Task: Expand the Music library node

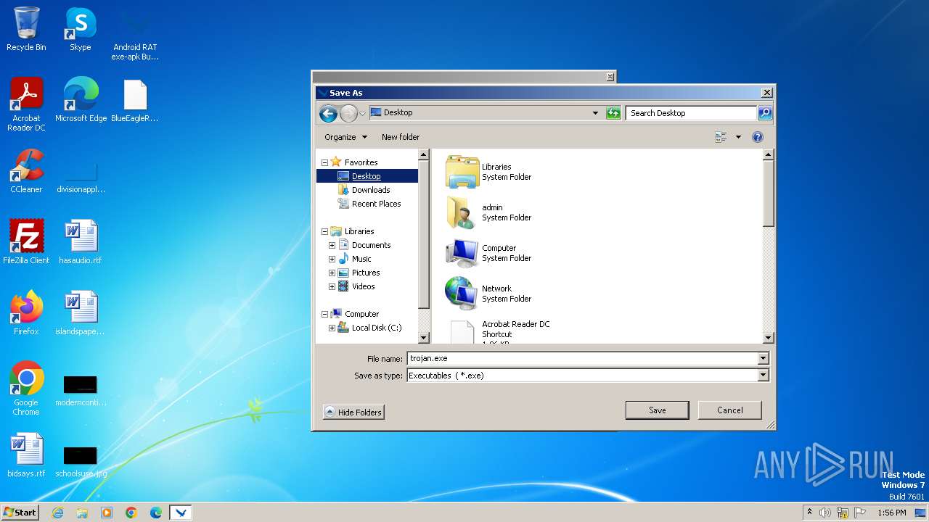Action: [332, 259]
